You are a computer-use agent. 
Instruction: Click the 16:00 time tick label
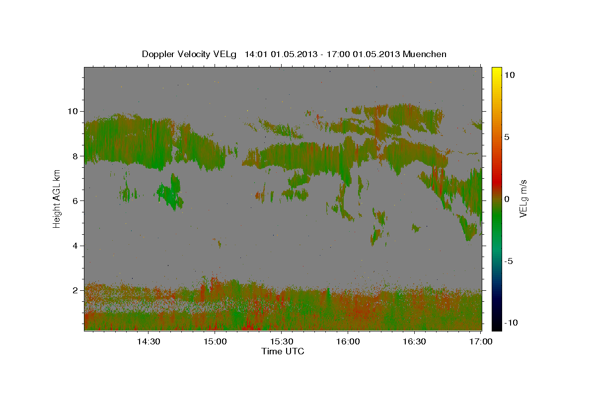click(348, 341)
